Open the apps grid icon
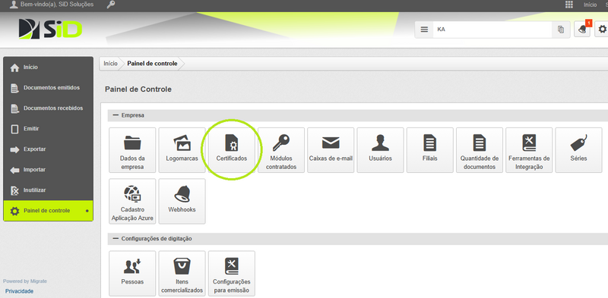Image resolution: width=608 pixels, height=298 pixels. 569,5
